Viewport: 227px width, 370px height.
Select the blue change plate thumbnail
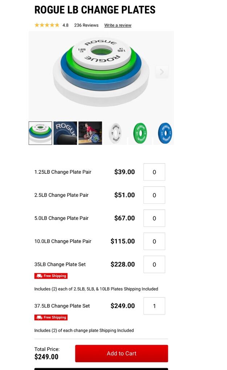coord(164,133)
